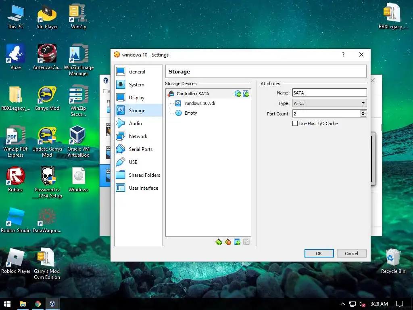Click the This PC desktop icon

coord(16,17)
